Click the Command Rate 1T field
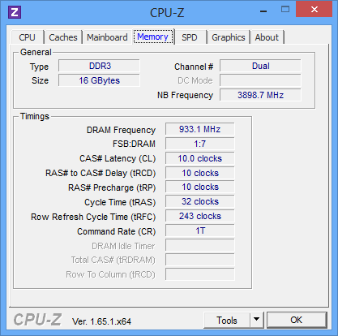338x336 pixels. coord(200,231)
